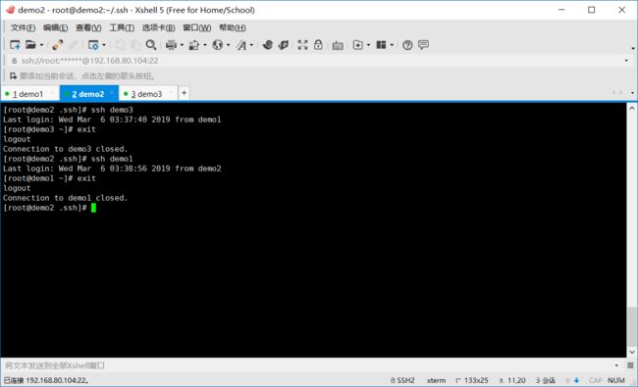The width and height of the screenshot is (638, 387).
Task: Click the Lock Screen padlock icon
Action: 318,45
